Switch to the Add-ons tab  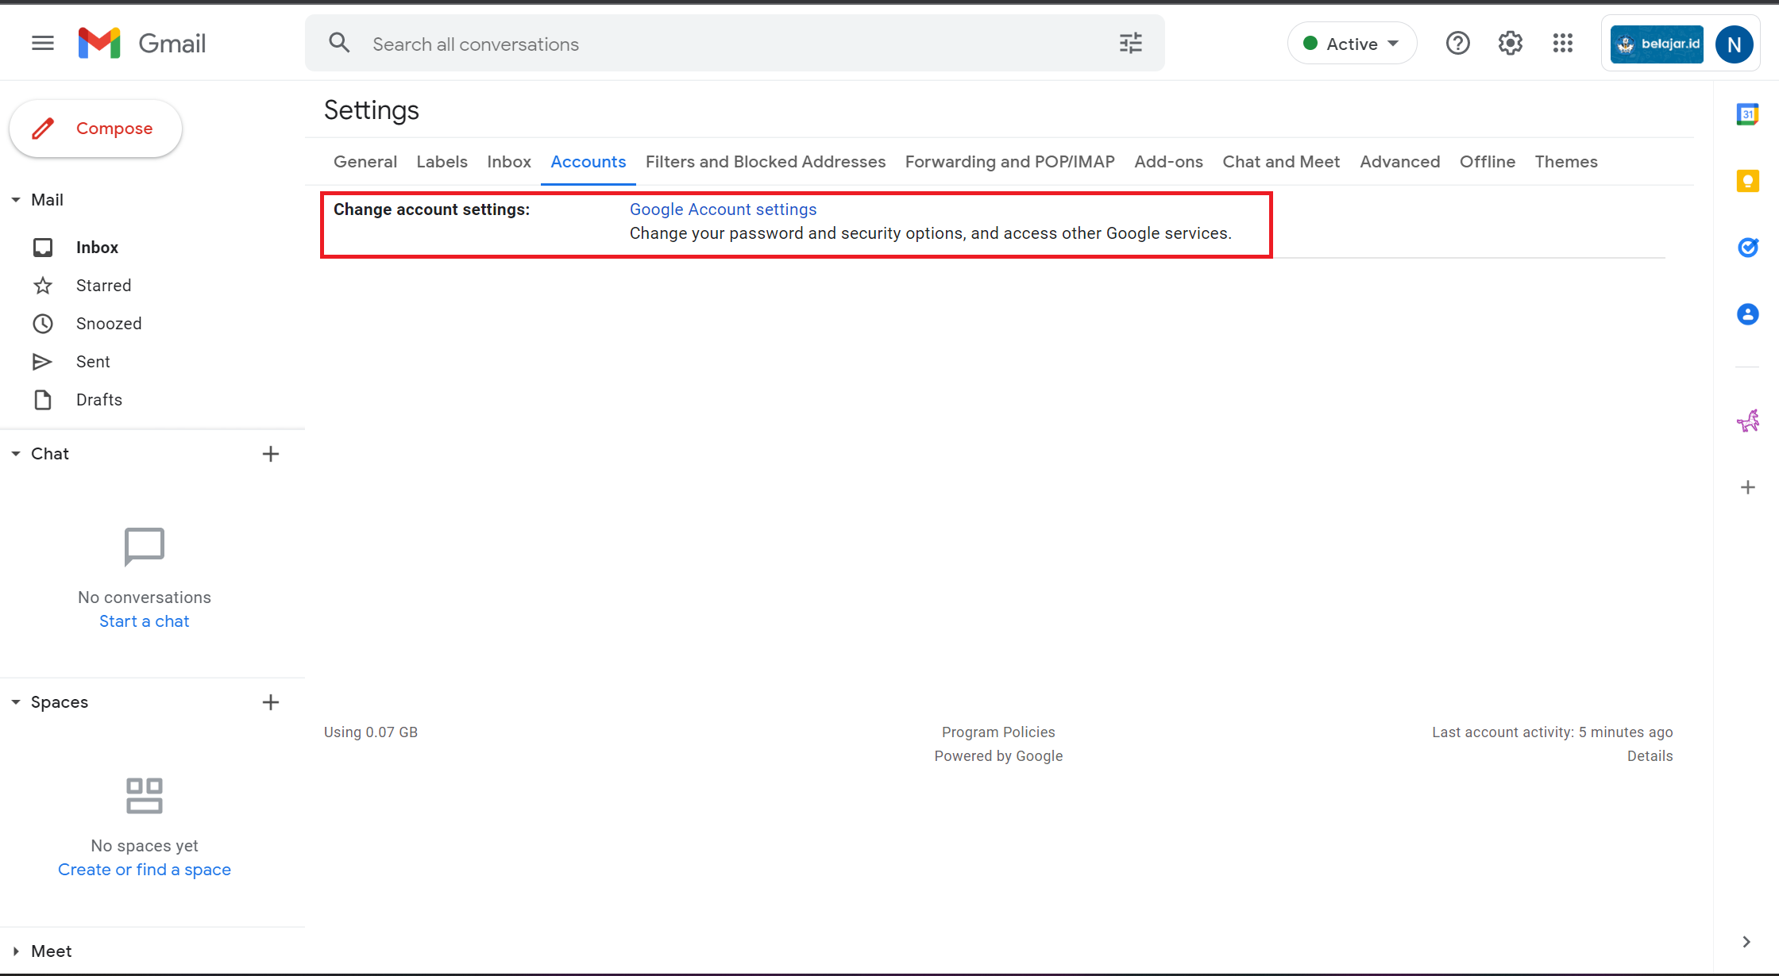coord(1169,162)
